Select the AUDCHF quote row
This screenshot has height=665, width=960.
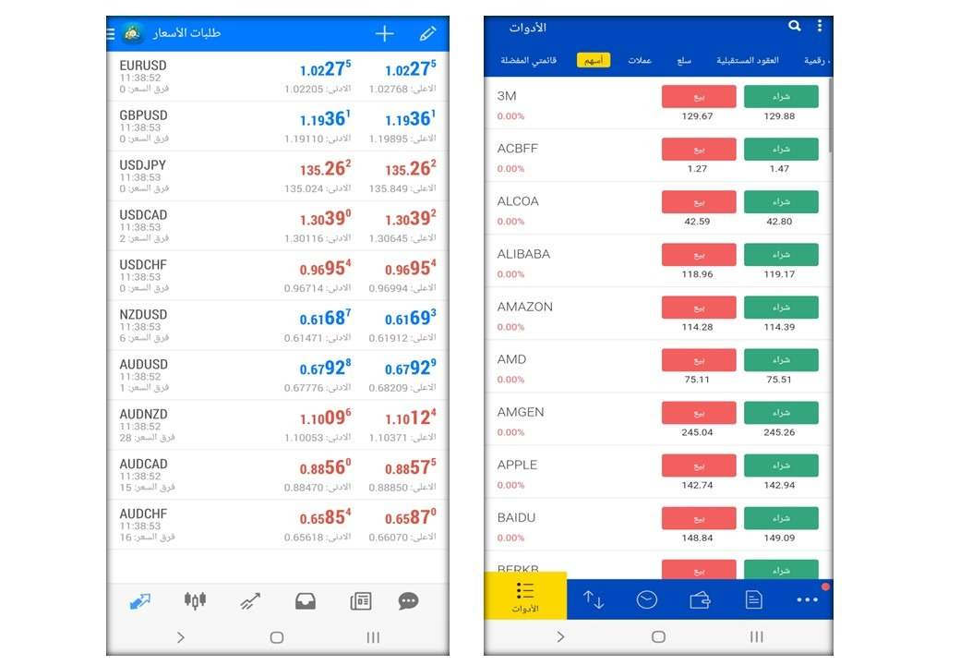point(278,525)
